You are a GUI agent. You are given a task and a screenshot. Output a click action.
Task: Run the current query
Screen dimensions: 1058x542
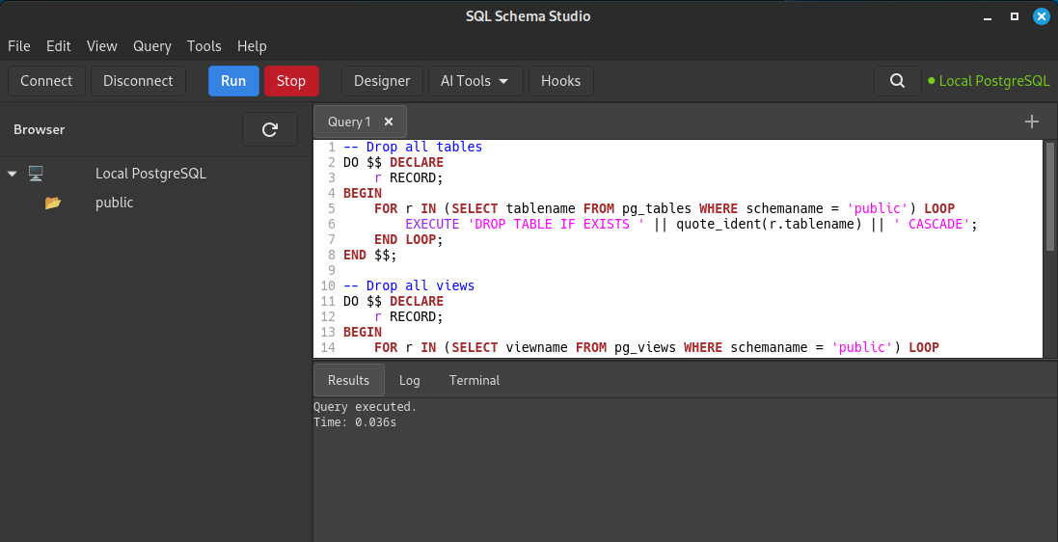coord(233,81)
